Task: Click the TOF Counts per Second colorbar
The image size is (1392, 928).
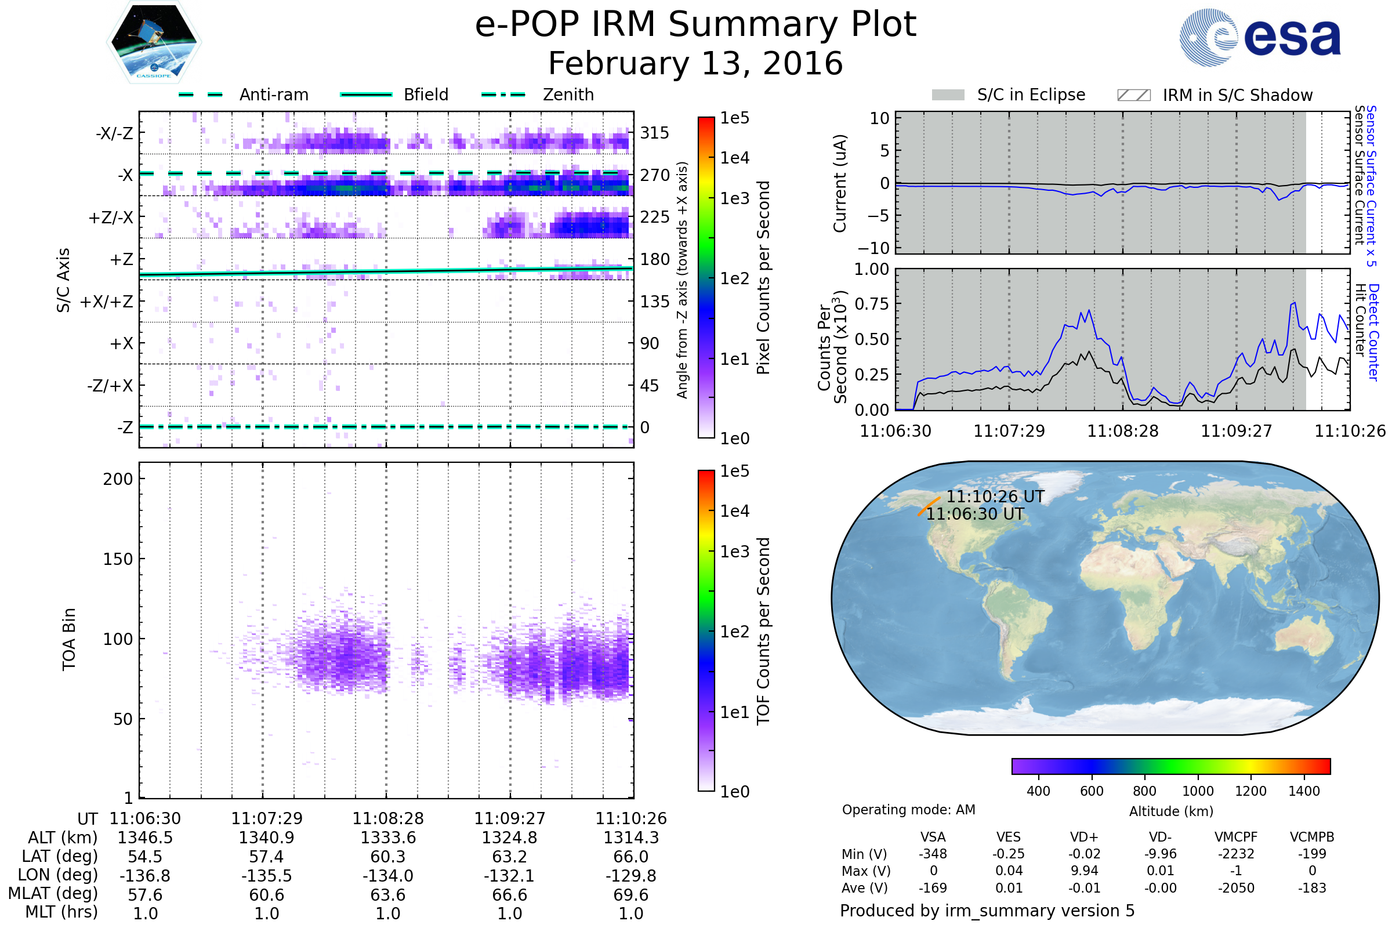Action: pyautogui.click(x=706, y=630)
